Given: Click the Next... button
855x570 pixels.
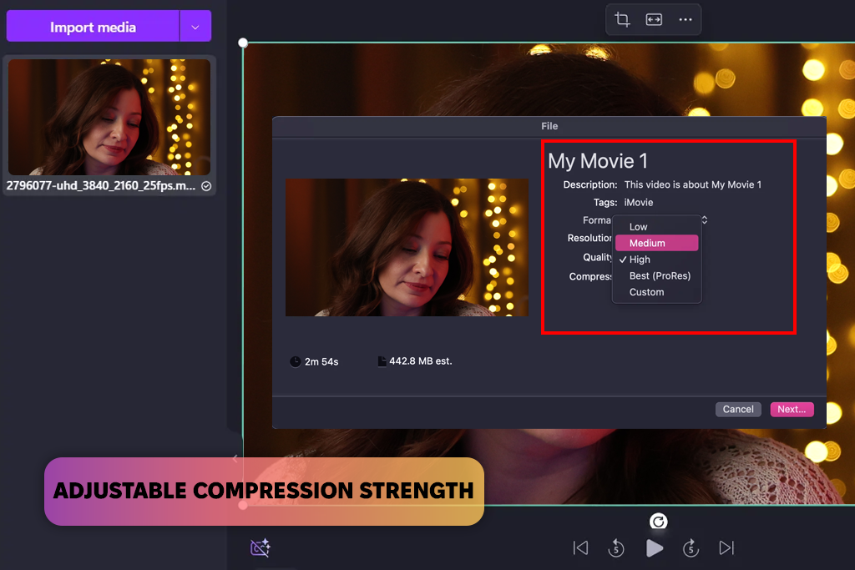Looking at the screenshot, I should click(792, 409).
